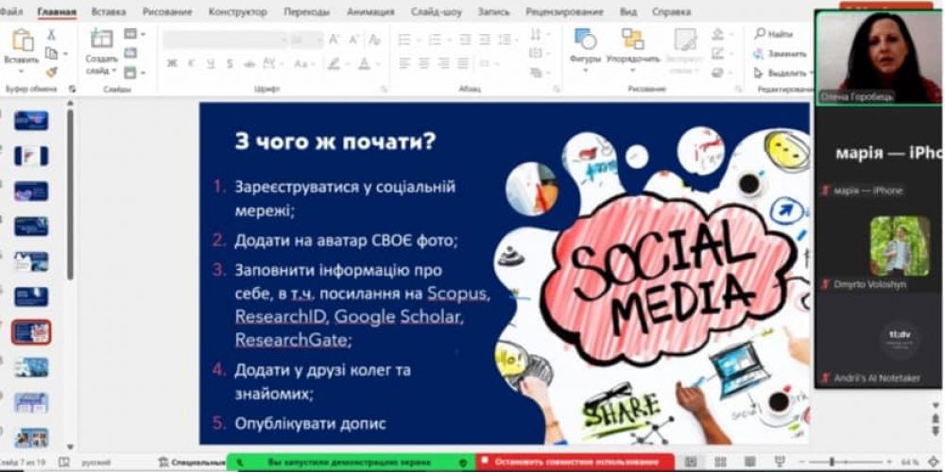Select the first slide thumbnail in panel
The image size is (945, 472).
pyautogui.click(x=31, y=121)
